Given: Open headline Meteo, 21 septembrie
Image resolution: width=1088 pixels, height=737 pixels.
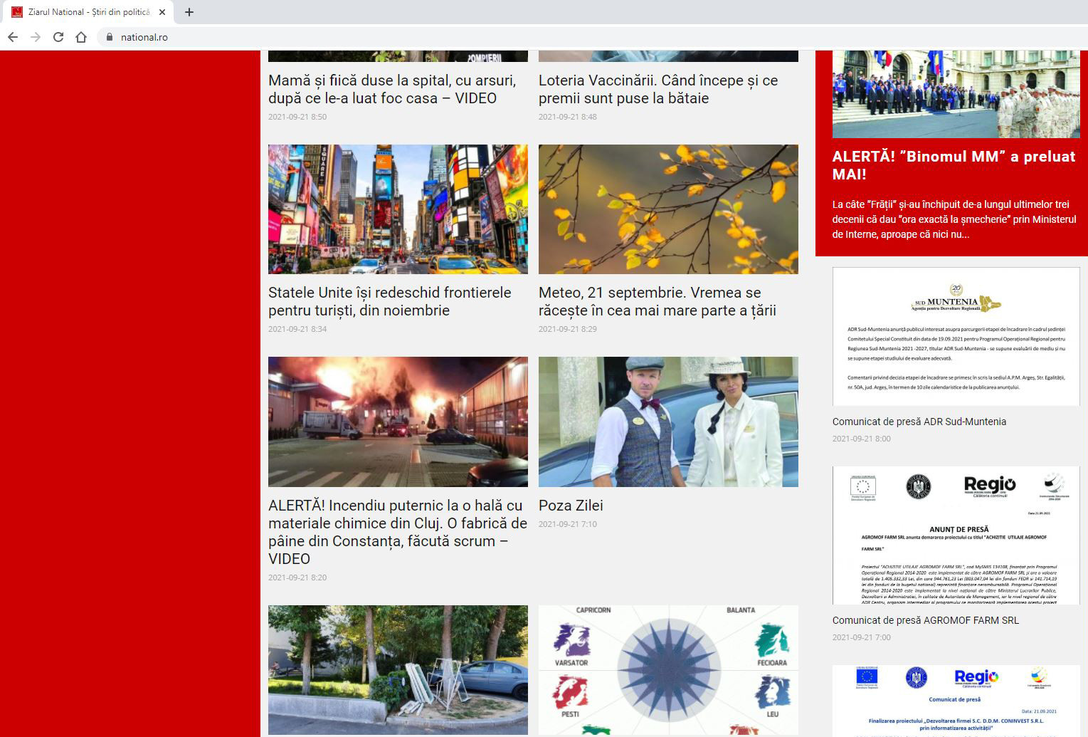Looking at the screenshot, I should (x=657, y=301).
